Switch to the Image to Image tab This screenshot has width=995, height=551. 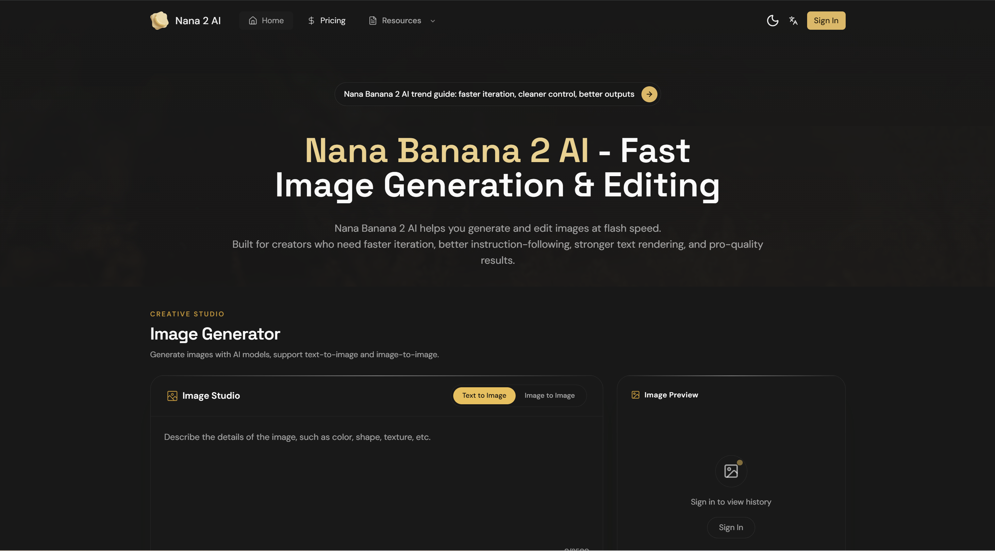pos(549,395)
